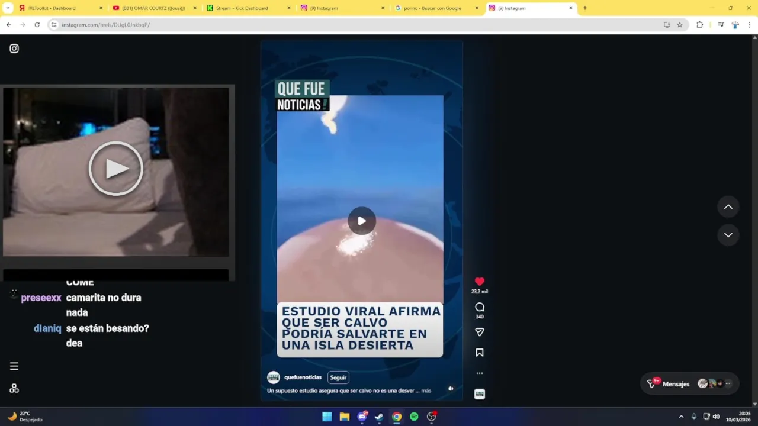
Task: Click the Chrome icon on the taskbar
Action: pyautogui.click(x=397, y=417)
